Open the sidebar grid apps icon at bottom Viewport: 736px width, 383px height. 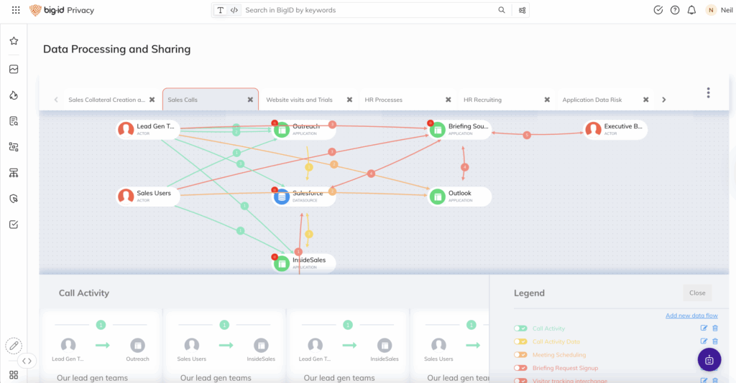point(14,375)
